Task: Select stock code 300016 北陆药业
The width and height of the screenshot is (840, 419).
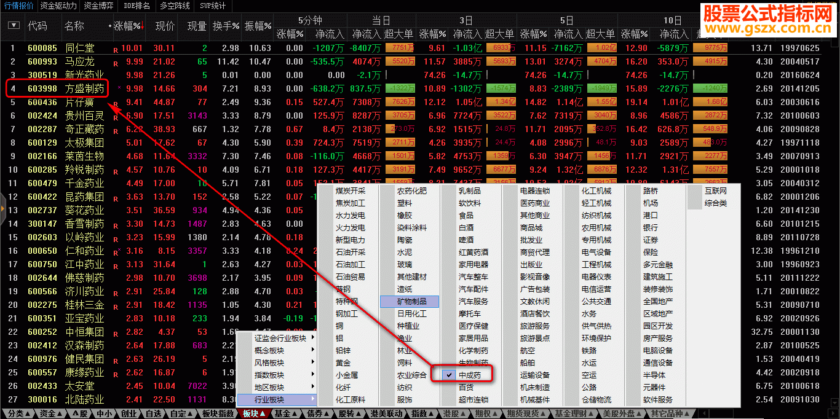Action: click(x=42, y=399)
